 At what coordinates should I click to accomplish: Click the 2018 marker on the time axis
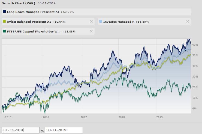pos(122,117)
